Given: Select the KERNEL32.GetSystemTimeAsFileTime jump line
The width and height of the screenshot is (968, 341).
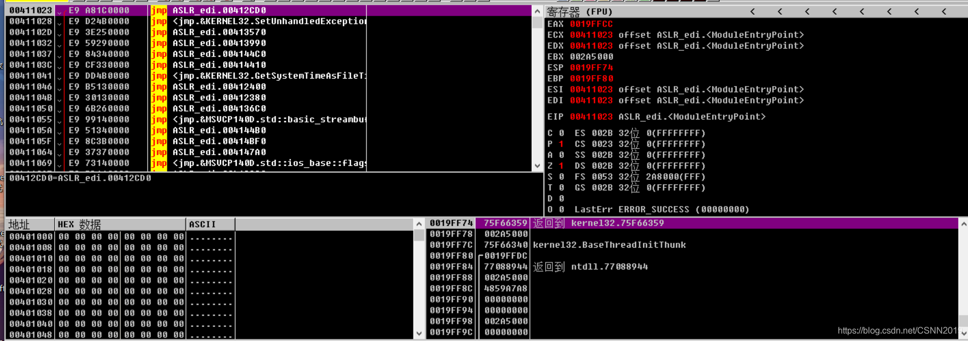Looking at the screenshot, I should click(x=259, y=76).
